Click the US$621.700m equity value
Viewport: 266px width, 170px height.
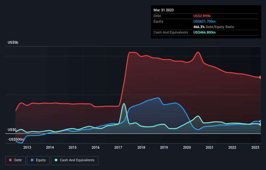coord(204,21)
